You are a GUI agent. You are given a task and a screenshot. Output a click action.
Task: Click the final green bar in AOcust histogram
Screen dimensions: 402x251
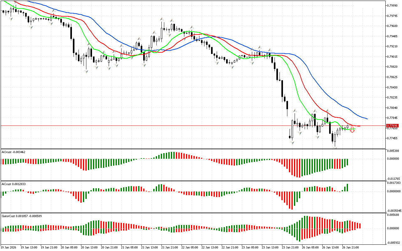(x=348, y=162)
